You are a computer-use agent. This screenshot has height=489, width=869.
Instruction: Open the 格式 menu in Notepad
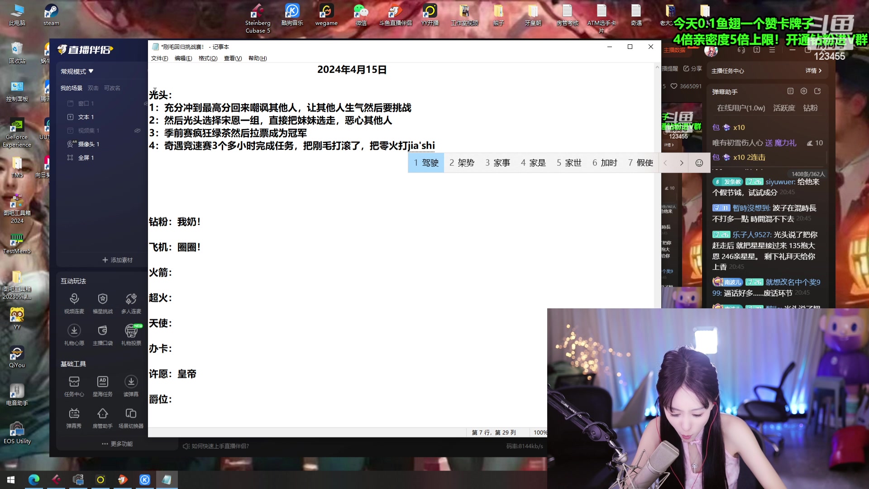(207, 58)
